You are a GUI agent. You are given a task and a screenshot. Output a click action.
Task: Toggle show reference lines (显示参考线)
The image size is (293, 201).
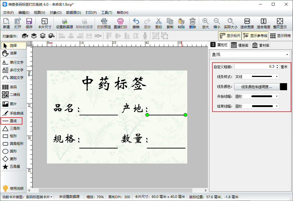[255, 36]
